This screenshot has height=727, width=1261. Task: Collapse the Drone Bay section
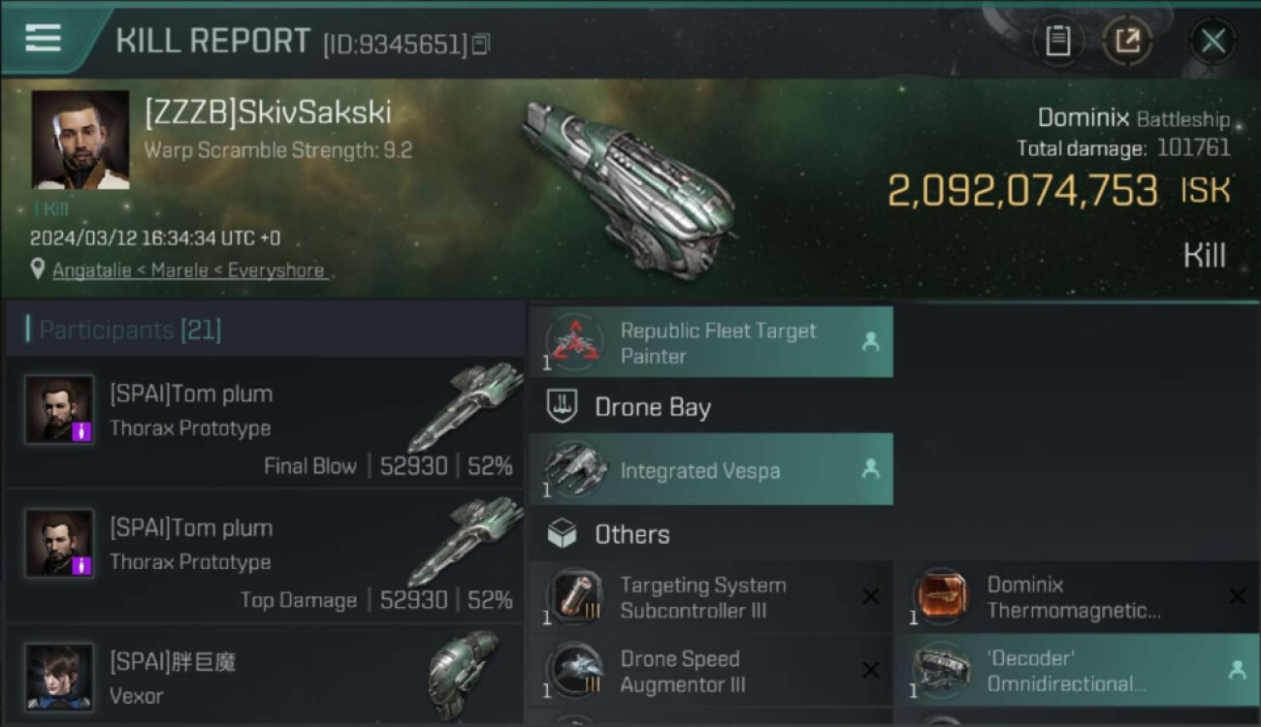652,407
